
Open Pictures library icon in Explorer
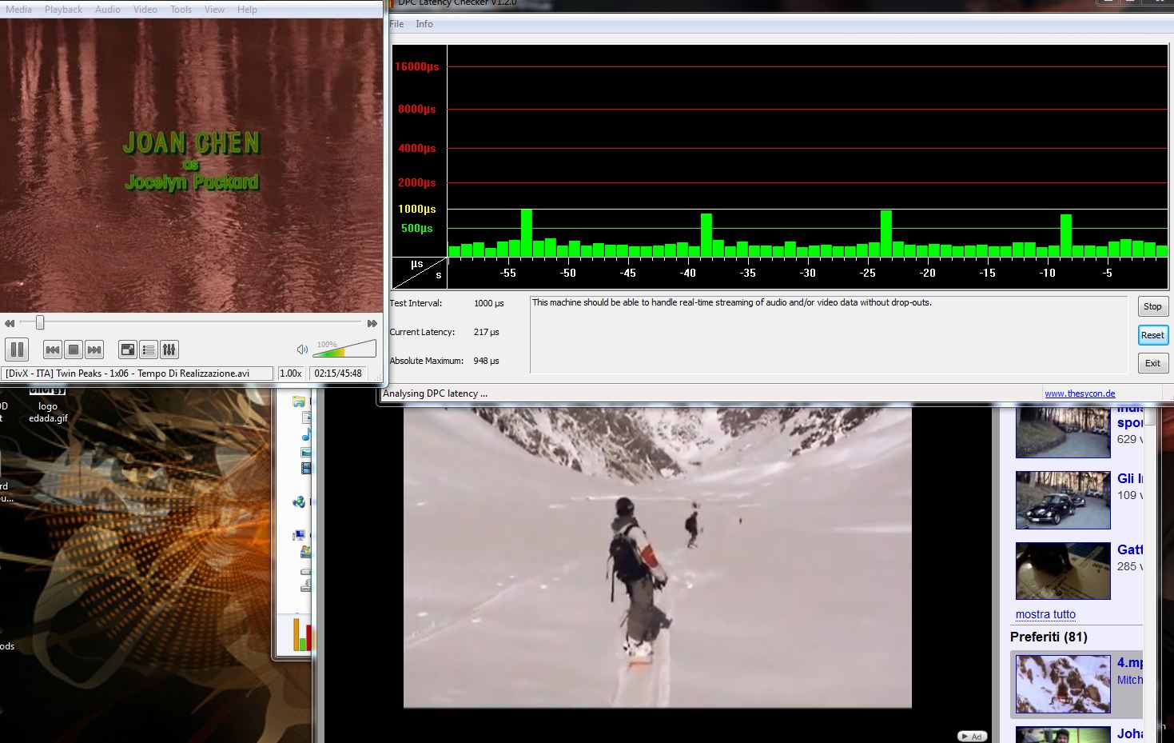[x=306, y=453]
